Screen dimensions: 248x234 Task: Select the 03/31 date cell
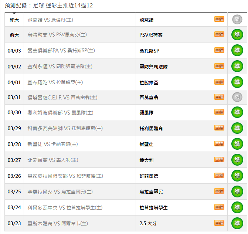pyautogui.click(x=14, y=97)
